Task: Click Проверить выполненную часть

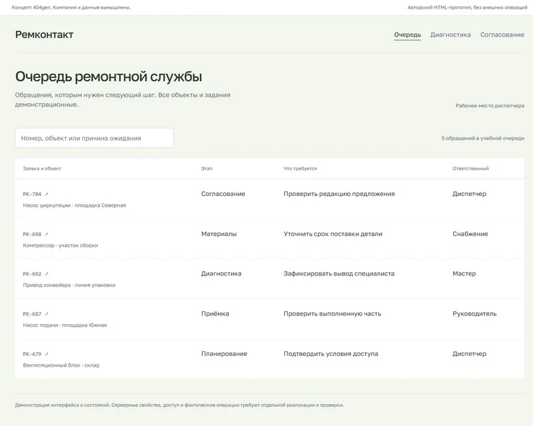Action: tap(332, 314)
